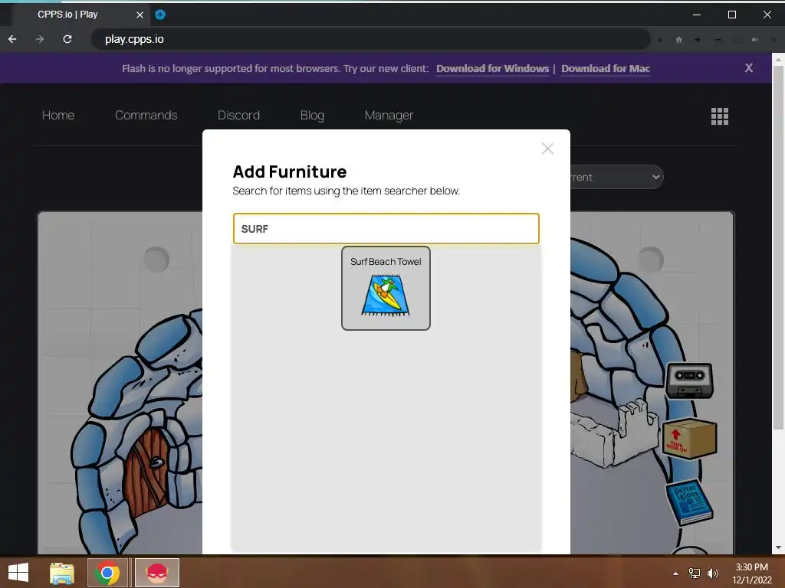The width and height of the screenshot is (785, 588).
Task: Click the igloo's wooden door
Action: coord(146,473)
